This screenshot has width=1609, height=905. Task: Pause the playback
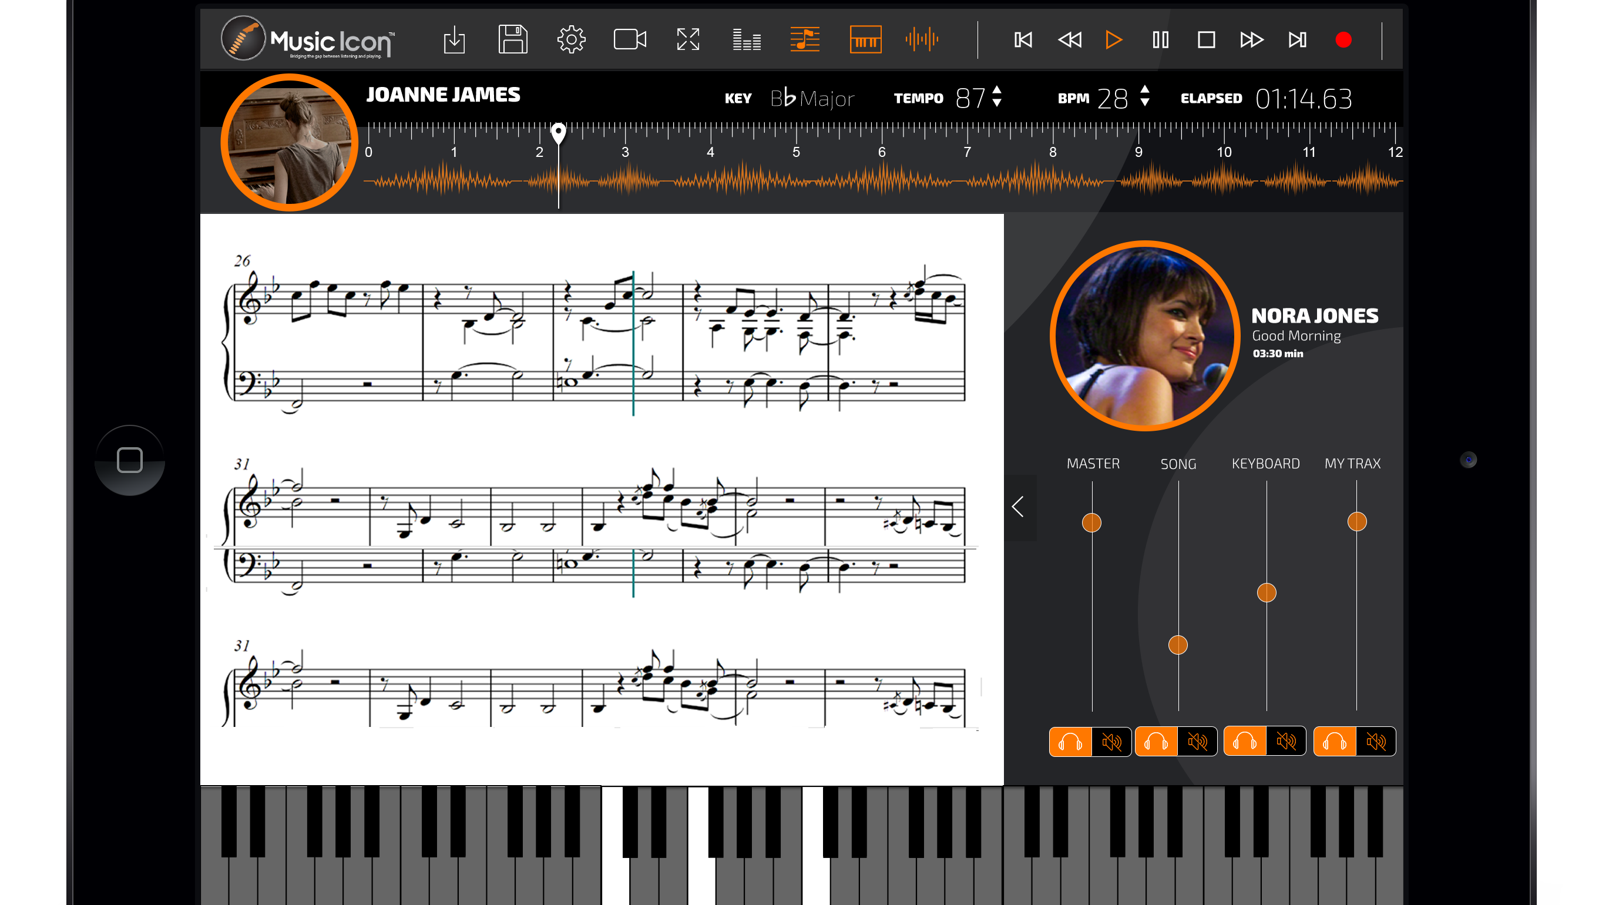coord(1161,40)
